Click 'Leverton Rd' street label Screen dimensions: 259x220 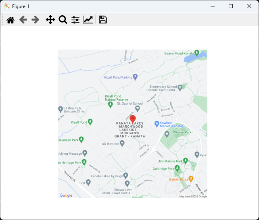[x=167, y=115]
